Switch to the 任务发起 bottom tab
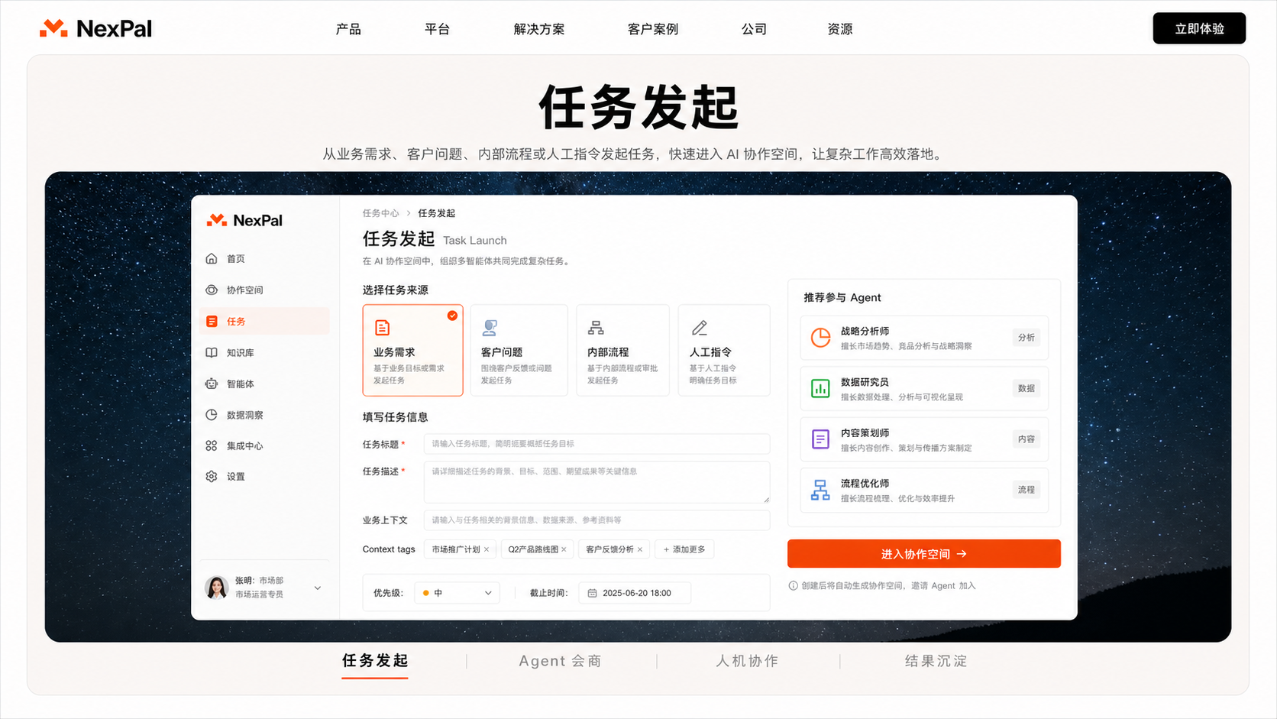This screenshot has width=1277, height=719. (375, 661)
